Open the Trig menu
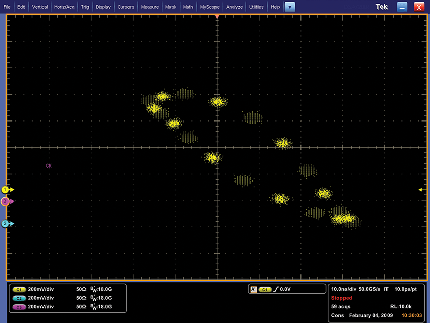The width and height of the screenshot is (430, 323). [x=85, y=7]
